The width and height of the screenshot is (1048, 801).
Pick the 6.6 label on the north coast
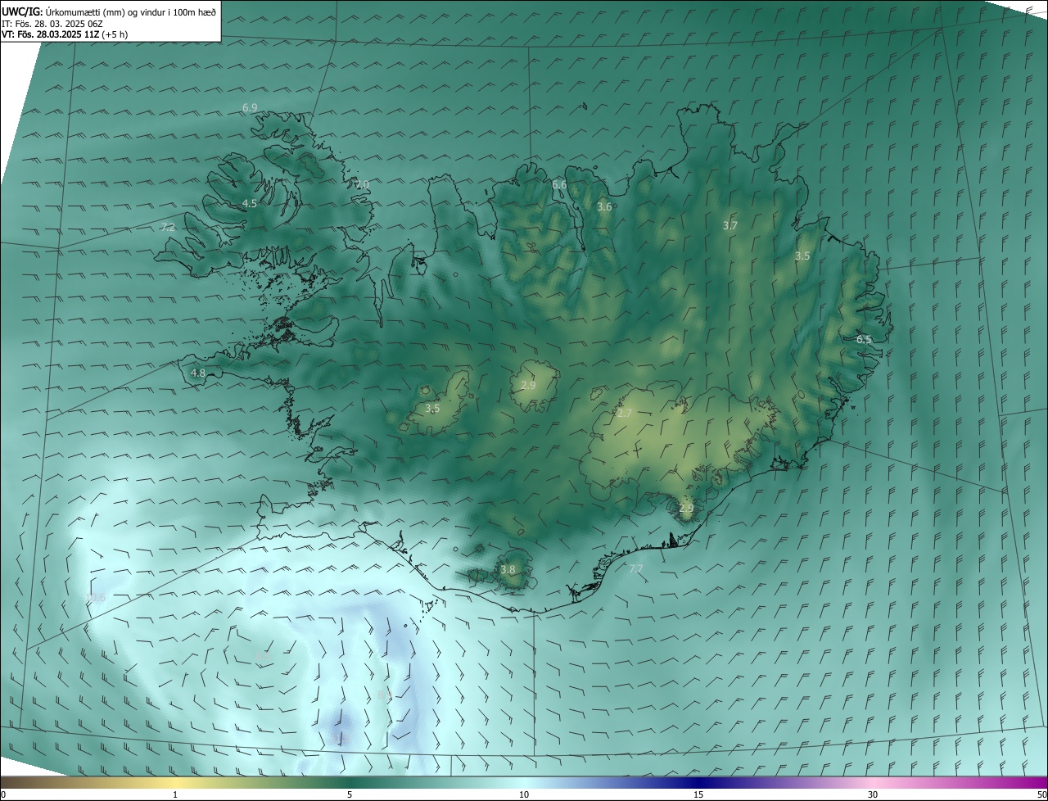coord(559,185)
